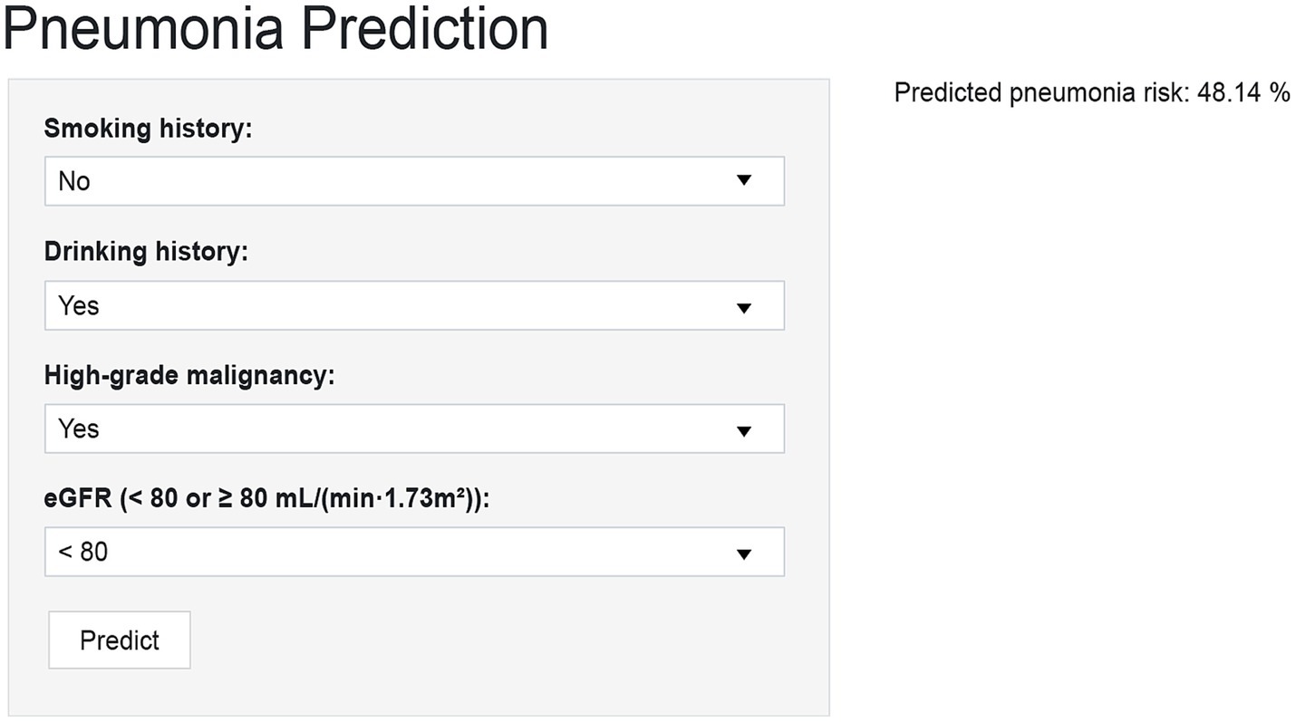Open the Drinking history select box
This screenshot has width=1296, height=722.
point(413,306)
